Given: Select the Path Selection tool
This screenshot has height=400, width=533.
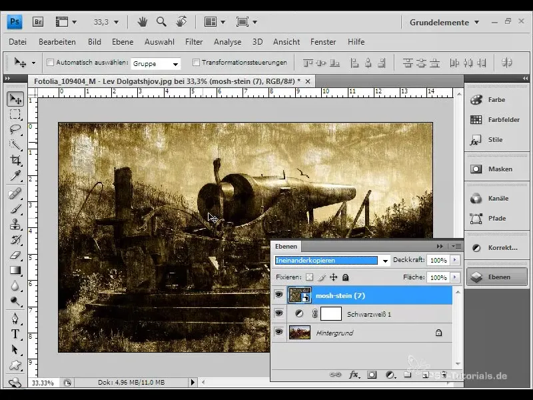Looking at the screenshot, I should (15, 349).
